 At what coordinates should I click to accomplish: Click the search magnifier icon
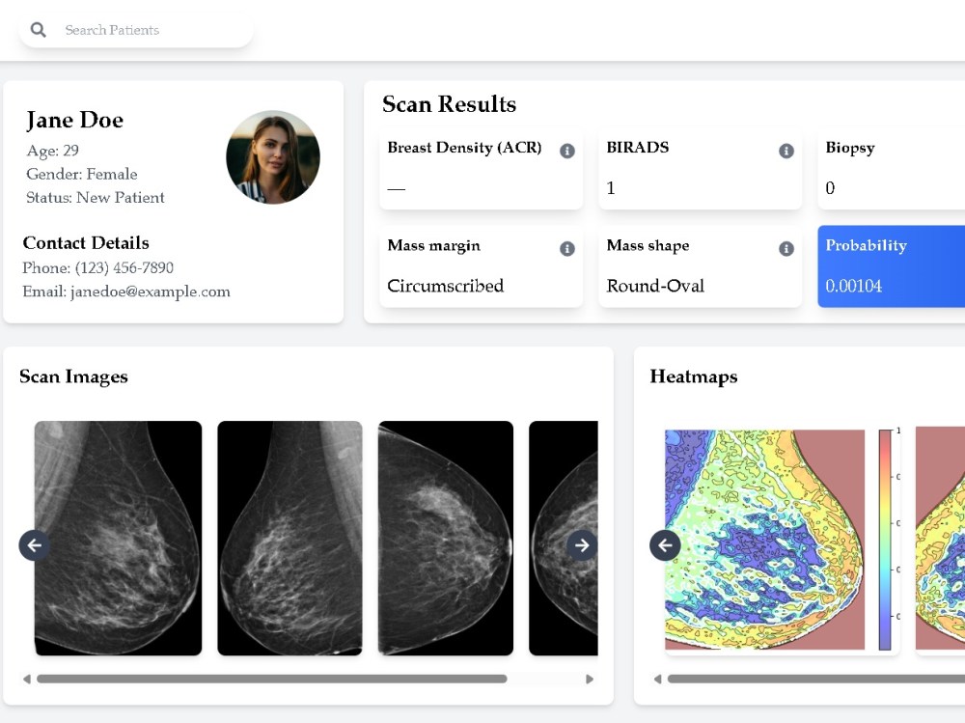(39, 30)
